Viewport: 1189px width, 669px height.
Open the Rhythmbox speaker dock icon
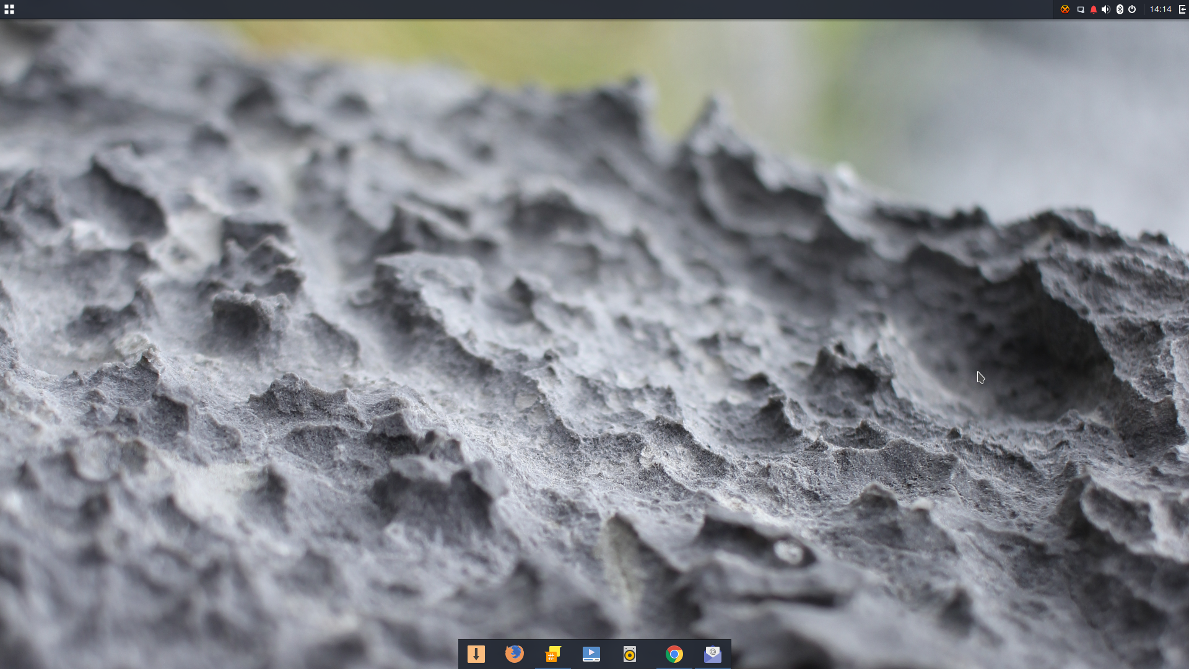630,654
